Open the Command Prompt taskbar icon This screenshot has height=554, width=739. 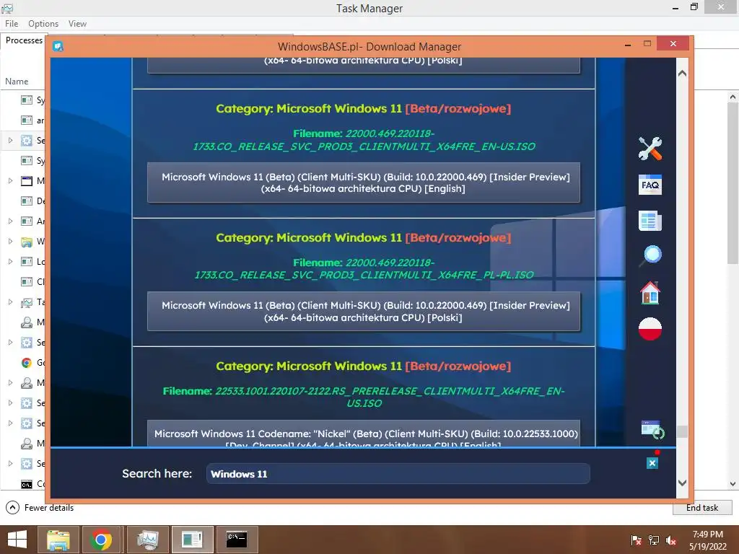237,540
